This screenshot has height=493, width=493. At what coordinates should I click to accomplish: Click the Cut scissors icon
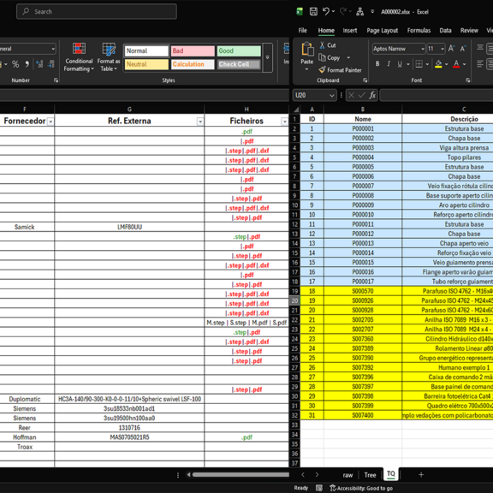pyautogui.click(x=323, y=45)
